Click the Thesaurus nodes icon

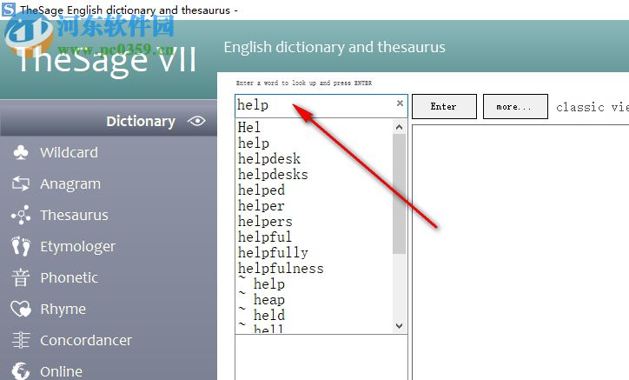21,215
